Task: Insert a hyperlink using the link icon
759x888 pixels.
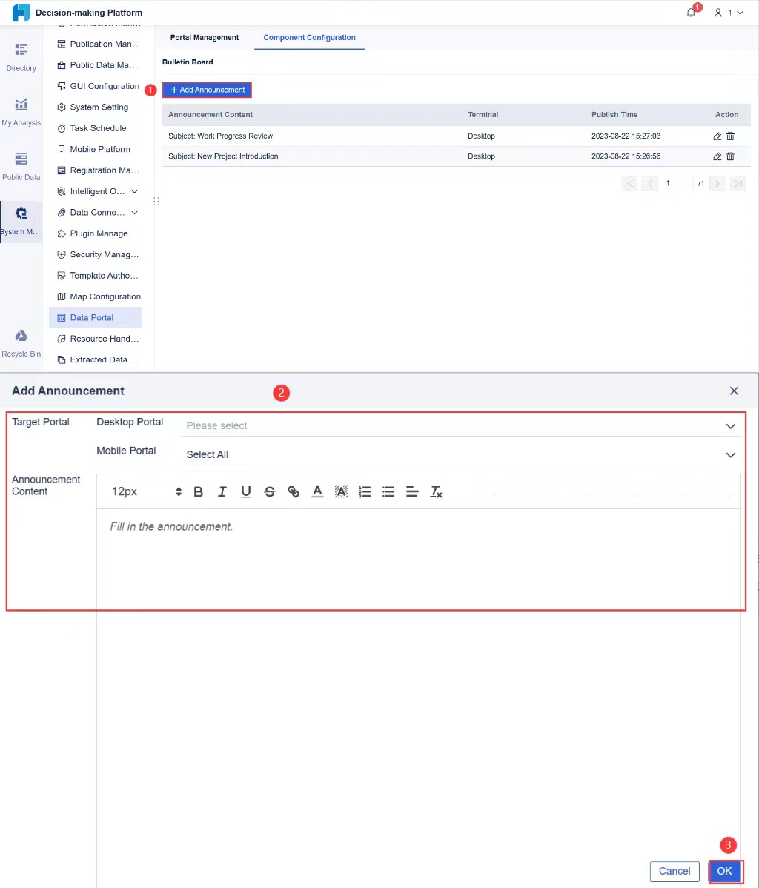Action: point(294,491)
